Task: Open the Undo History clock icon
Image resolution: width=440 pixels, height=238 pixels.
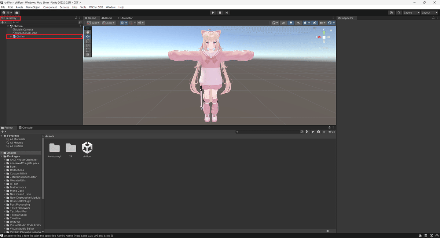Action: coord(392,12)
